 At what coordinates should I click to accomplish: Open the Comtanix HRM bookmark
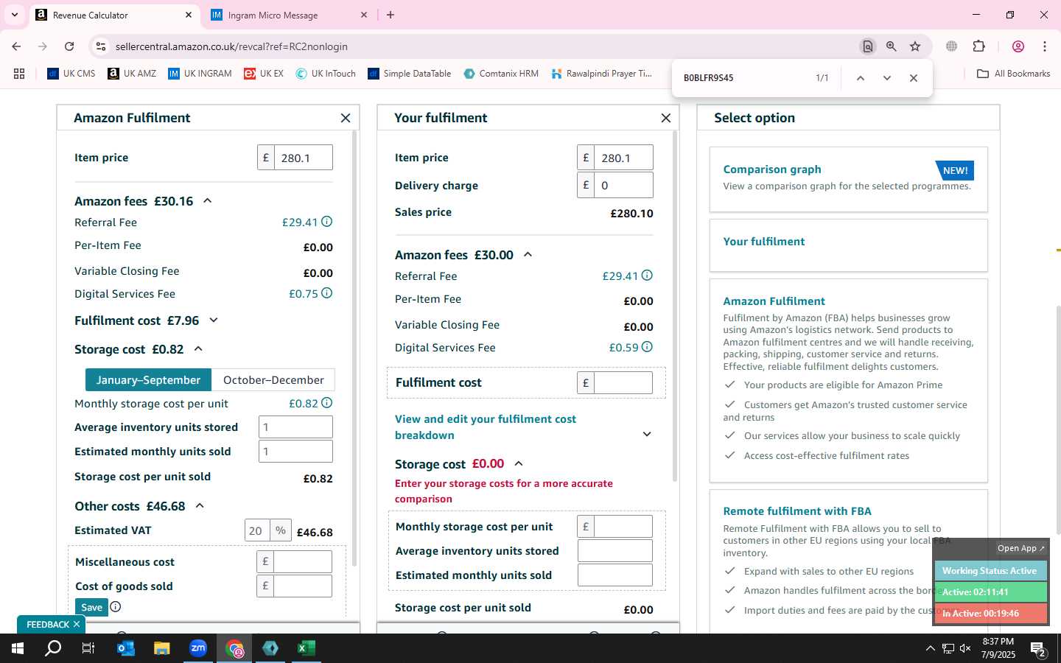click(x=501, y=74)
